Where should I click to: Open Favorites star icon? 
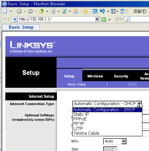pos(85,11)
